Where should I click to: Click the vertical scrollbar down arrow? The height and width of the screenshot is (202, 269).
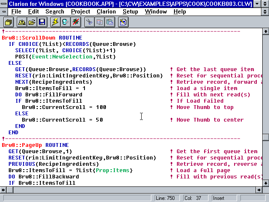[x=266, y=183]
